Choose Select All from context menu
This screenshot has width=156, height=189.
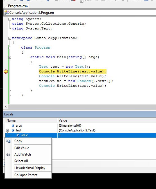coord(21,161)
